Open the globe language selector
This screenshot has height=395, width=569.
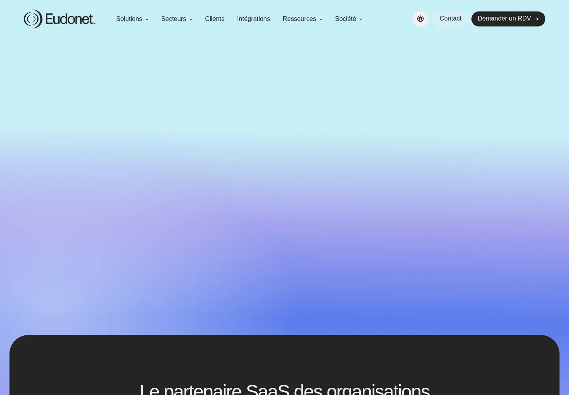pyautogui.click(x=420, y=19)
